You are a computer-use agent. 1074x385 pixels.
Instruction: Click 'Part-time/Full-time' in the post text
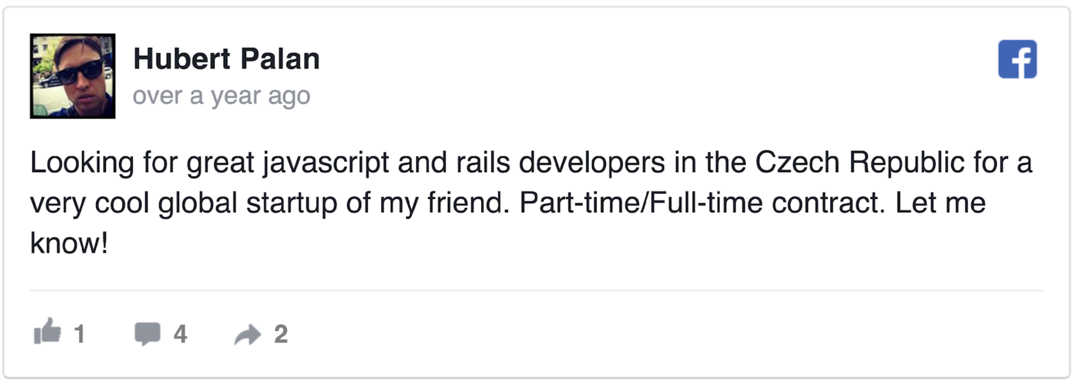pyautogui.click(x=641, y=203)
